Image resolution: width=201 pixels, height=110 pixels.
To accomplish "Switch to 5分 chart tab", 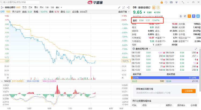I will [52, 7].
